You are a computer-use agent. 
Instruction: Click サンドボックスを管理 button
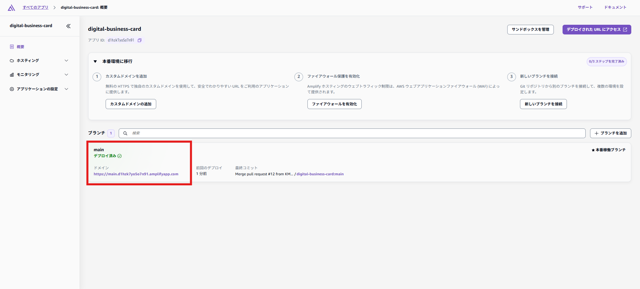(x=530, y=29)
